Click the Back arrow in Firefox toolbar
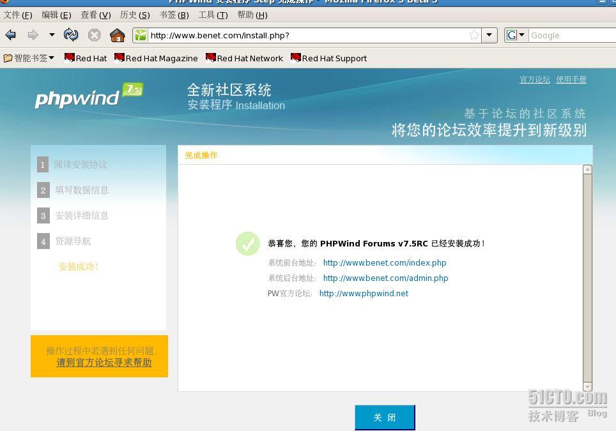This screenshot has height=431, width=616. tap(11, 35)
